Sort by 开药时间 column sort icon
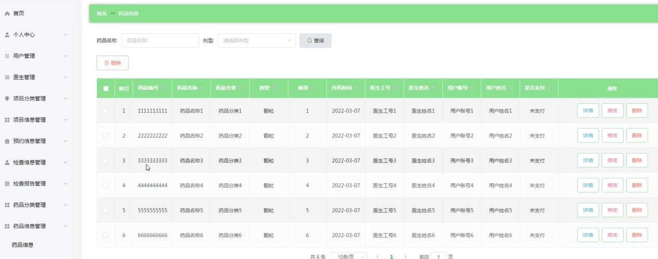This screenshot has height=259, width=658. coord(356,88)
